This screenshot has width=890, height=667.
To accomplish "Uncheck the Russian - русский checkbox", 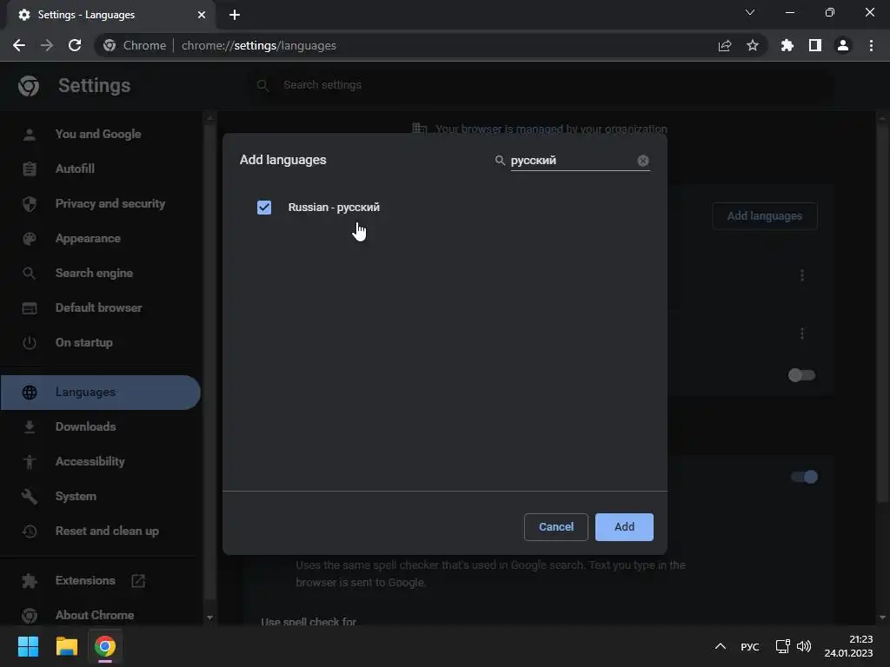I will tap(264, 208).
